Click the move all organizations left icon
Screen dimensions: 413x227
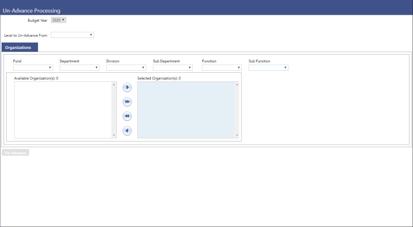[x=127, y=116]
